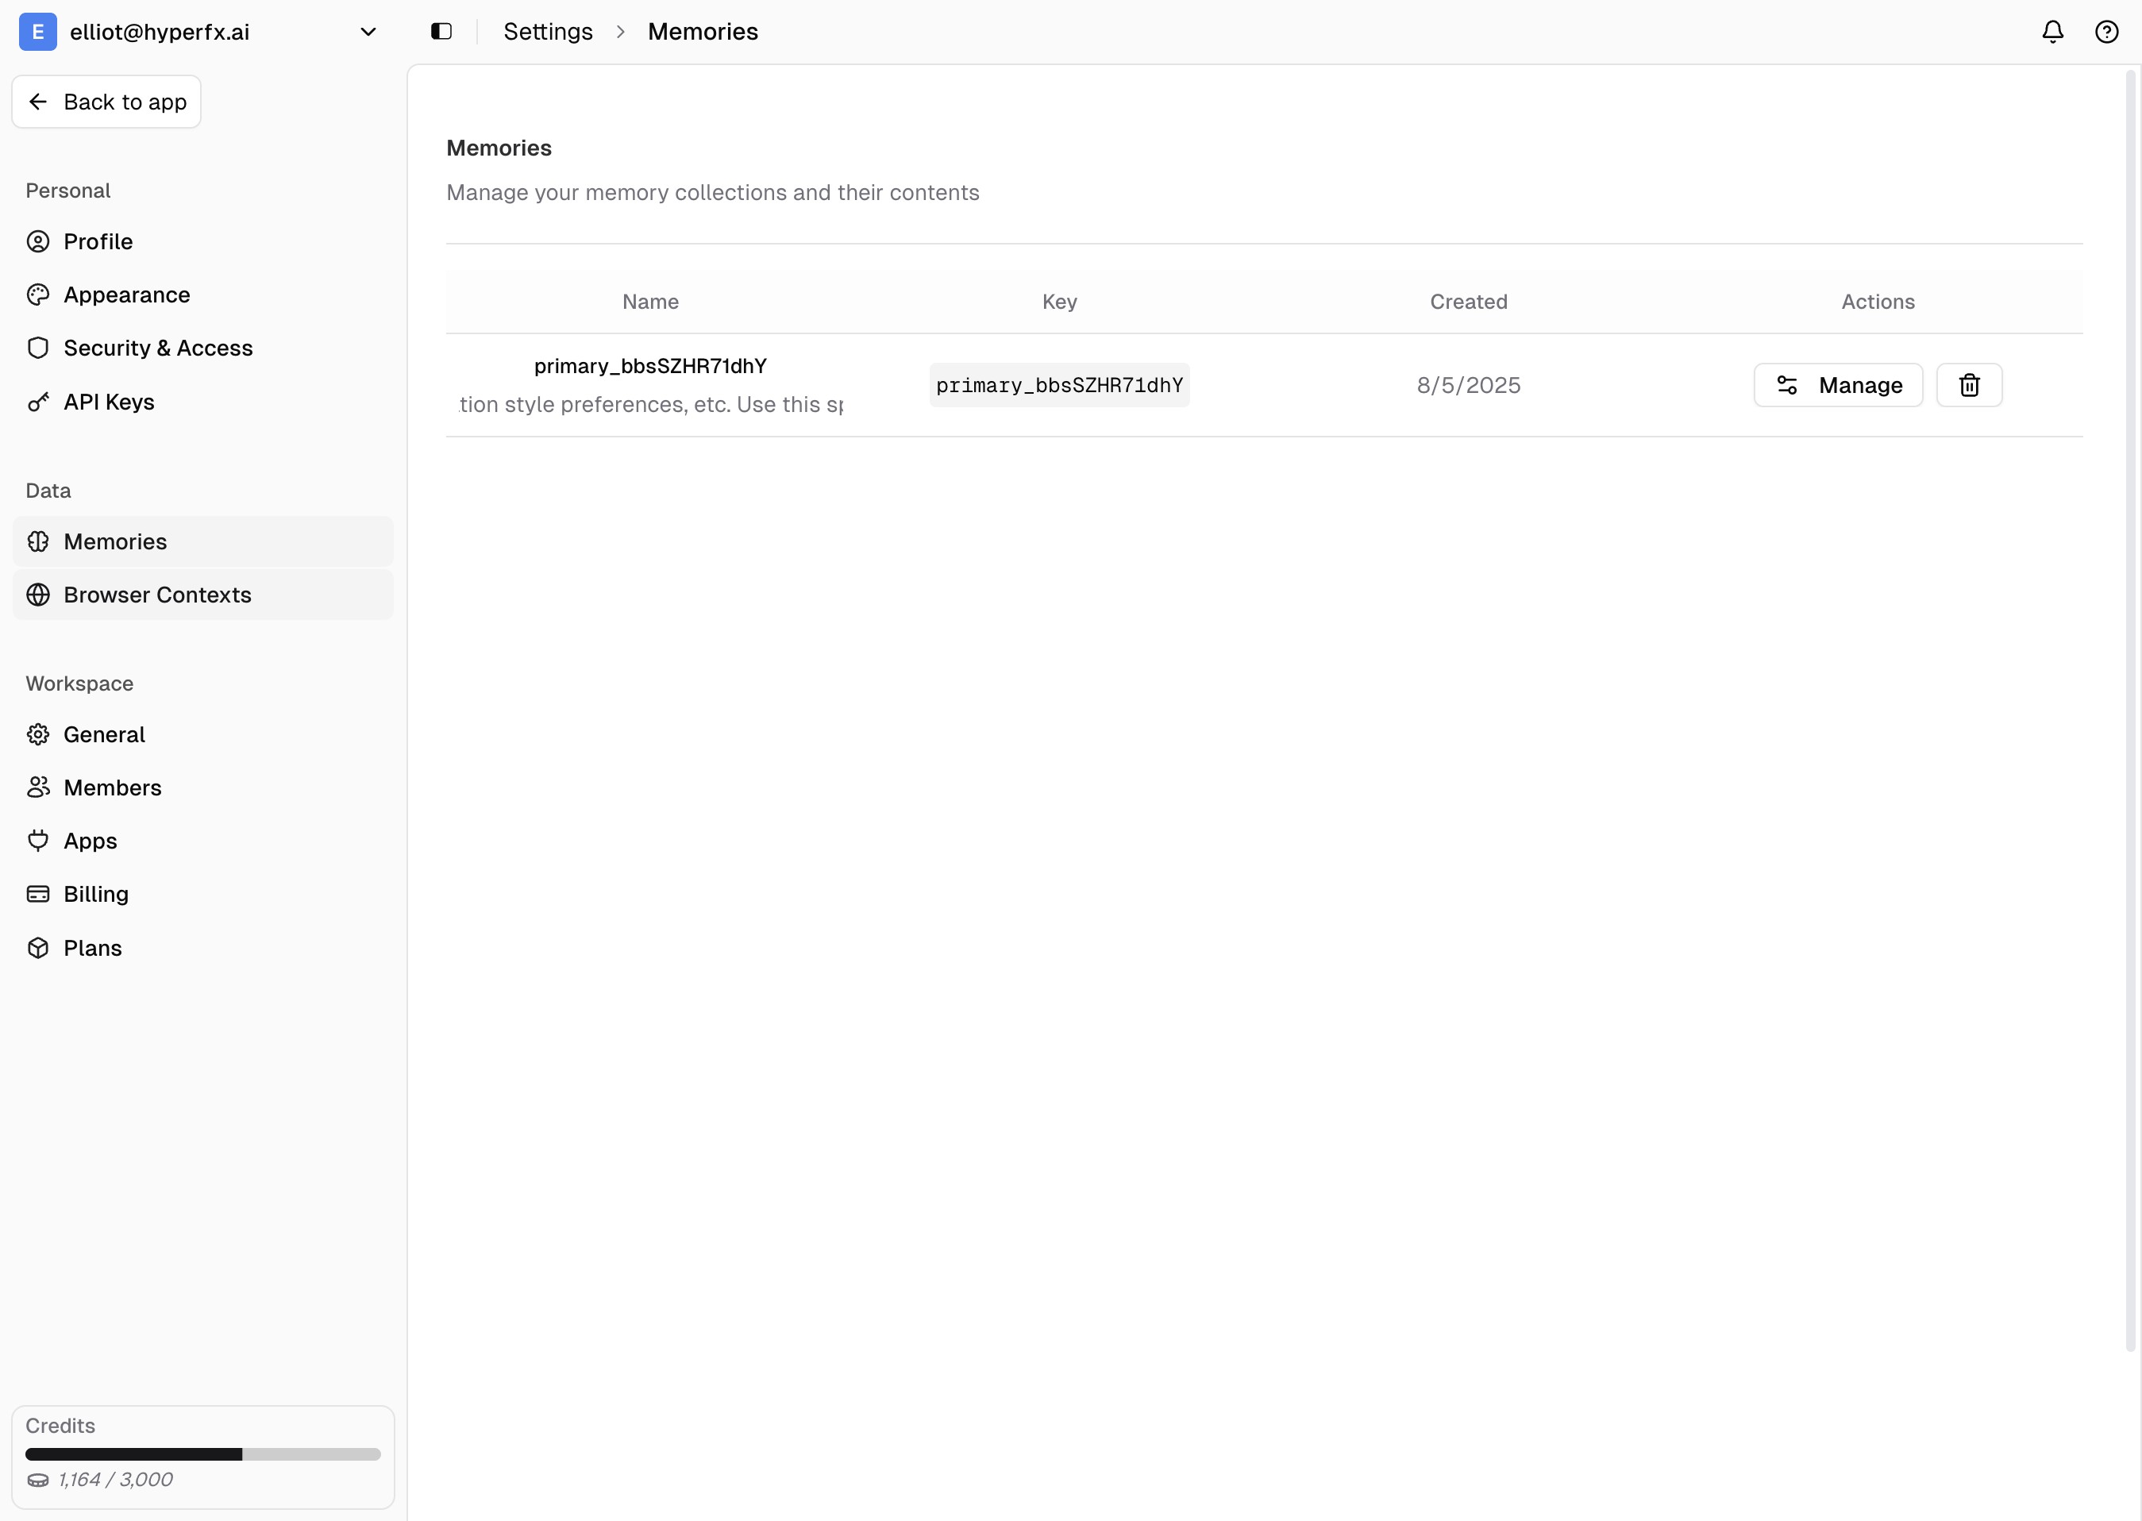Expand the account switcher chevron

[x=368, y=32]
